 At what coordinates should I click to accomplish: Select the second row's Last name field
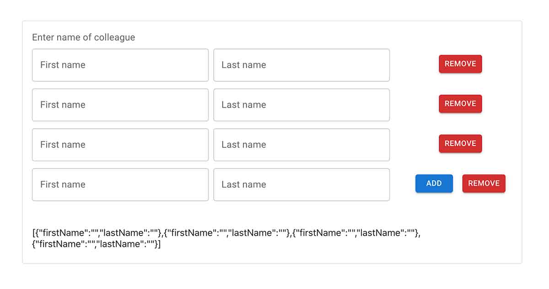(x=301, y=105)
